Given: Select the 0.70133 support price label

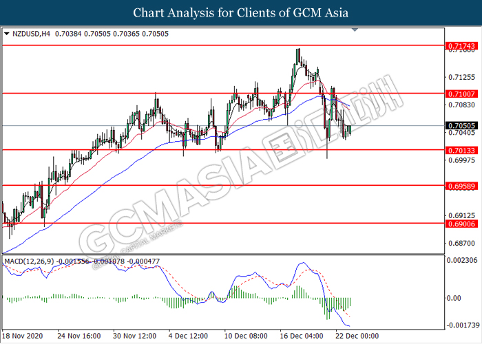Looking at the screenshot, I should 462,151.
